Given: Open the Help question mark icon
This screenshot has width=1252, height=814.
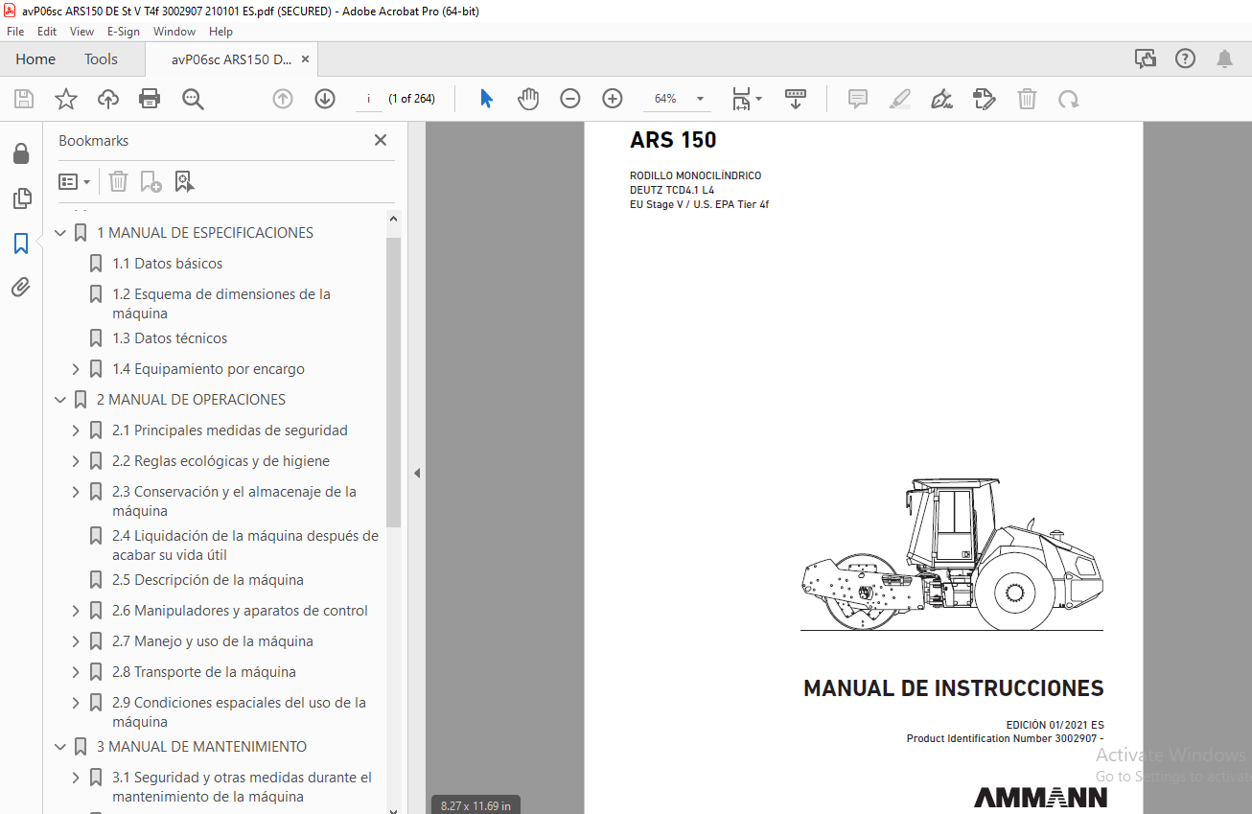Looking at the screenshot, I should (x=1185, y=58).
